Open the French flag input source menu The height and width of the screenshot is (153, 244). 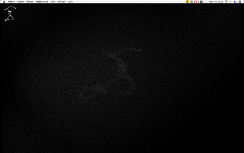(x=235, y=2)
